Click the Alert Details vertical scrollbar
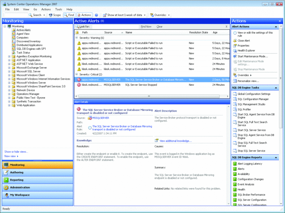This screenshot has width=285, height=213. coord(228,155)
